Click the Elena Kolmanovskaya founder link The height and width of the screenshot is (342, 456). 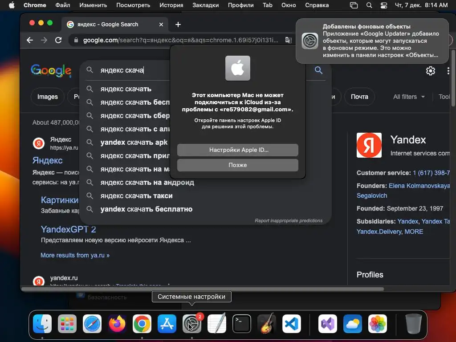click(x=419, y=186)
